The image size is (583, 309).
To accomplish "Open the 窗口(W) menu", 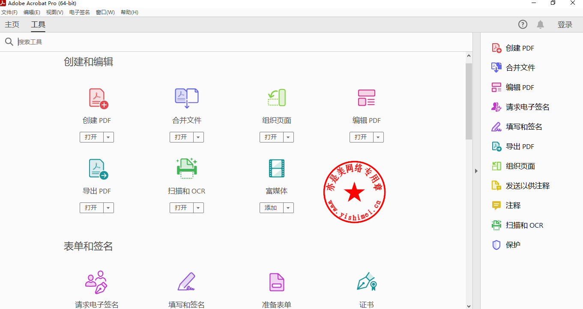I will coord(105,12).
